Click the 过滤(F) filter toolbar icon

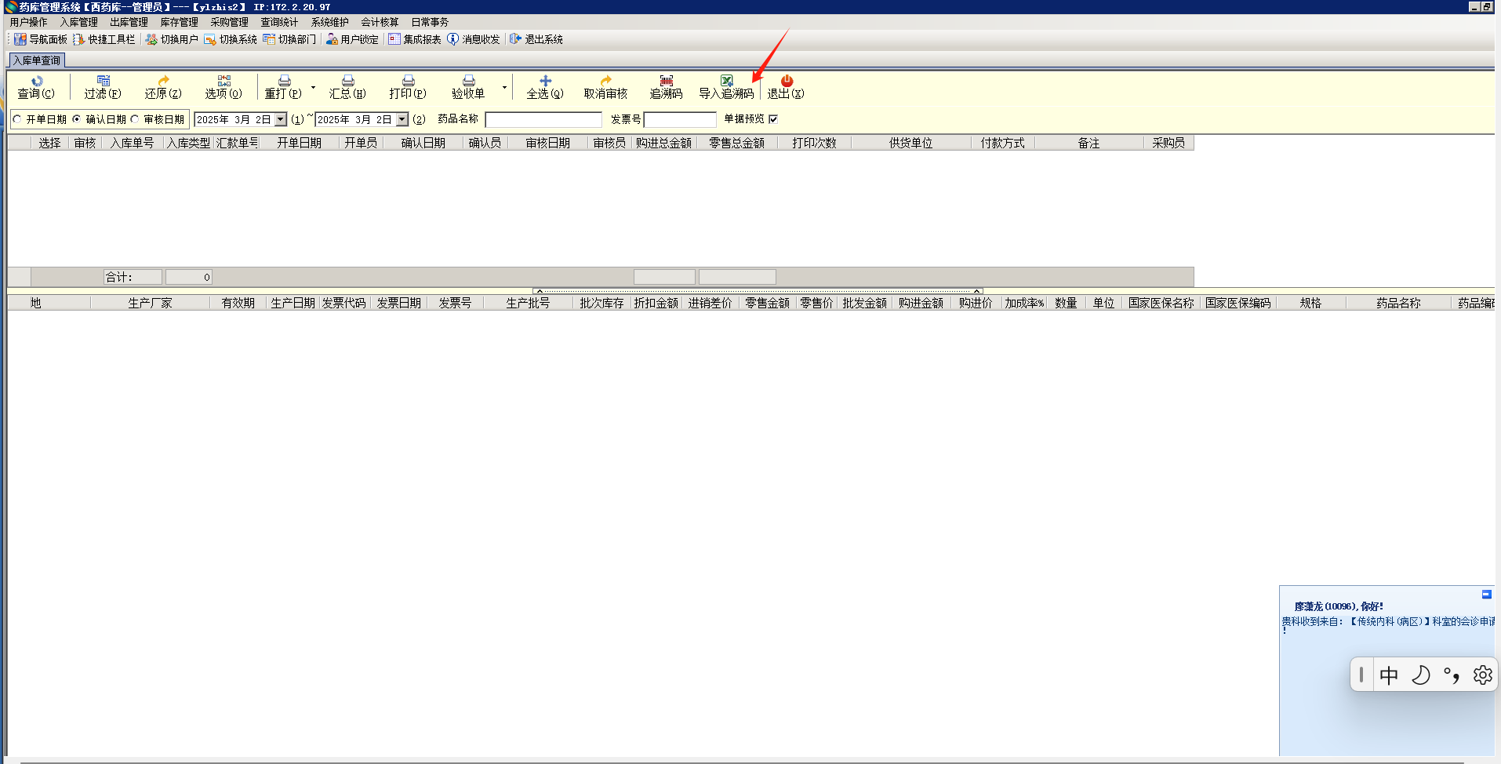pos(103,81)
